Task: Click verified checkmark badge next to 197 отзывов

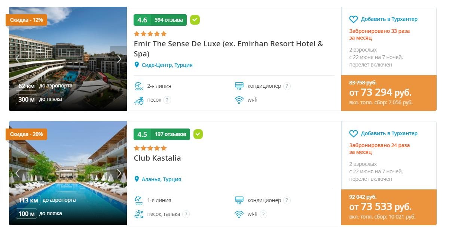Action: tap(198, 134)
